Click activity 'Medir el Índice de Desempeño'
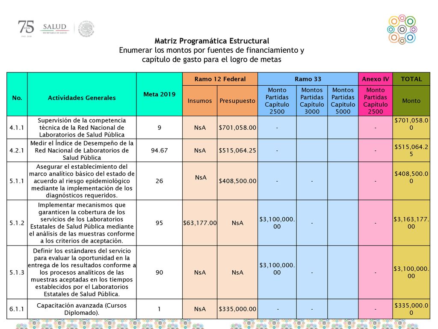438x329 pixels. coord(82,150)
